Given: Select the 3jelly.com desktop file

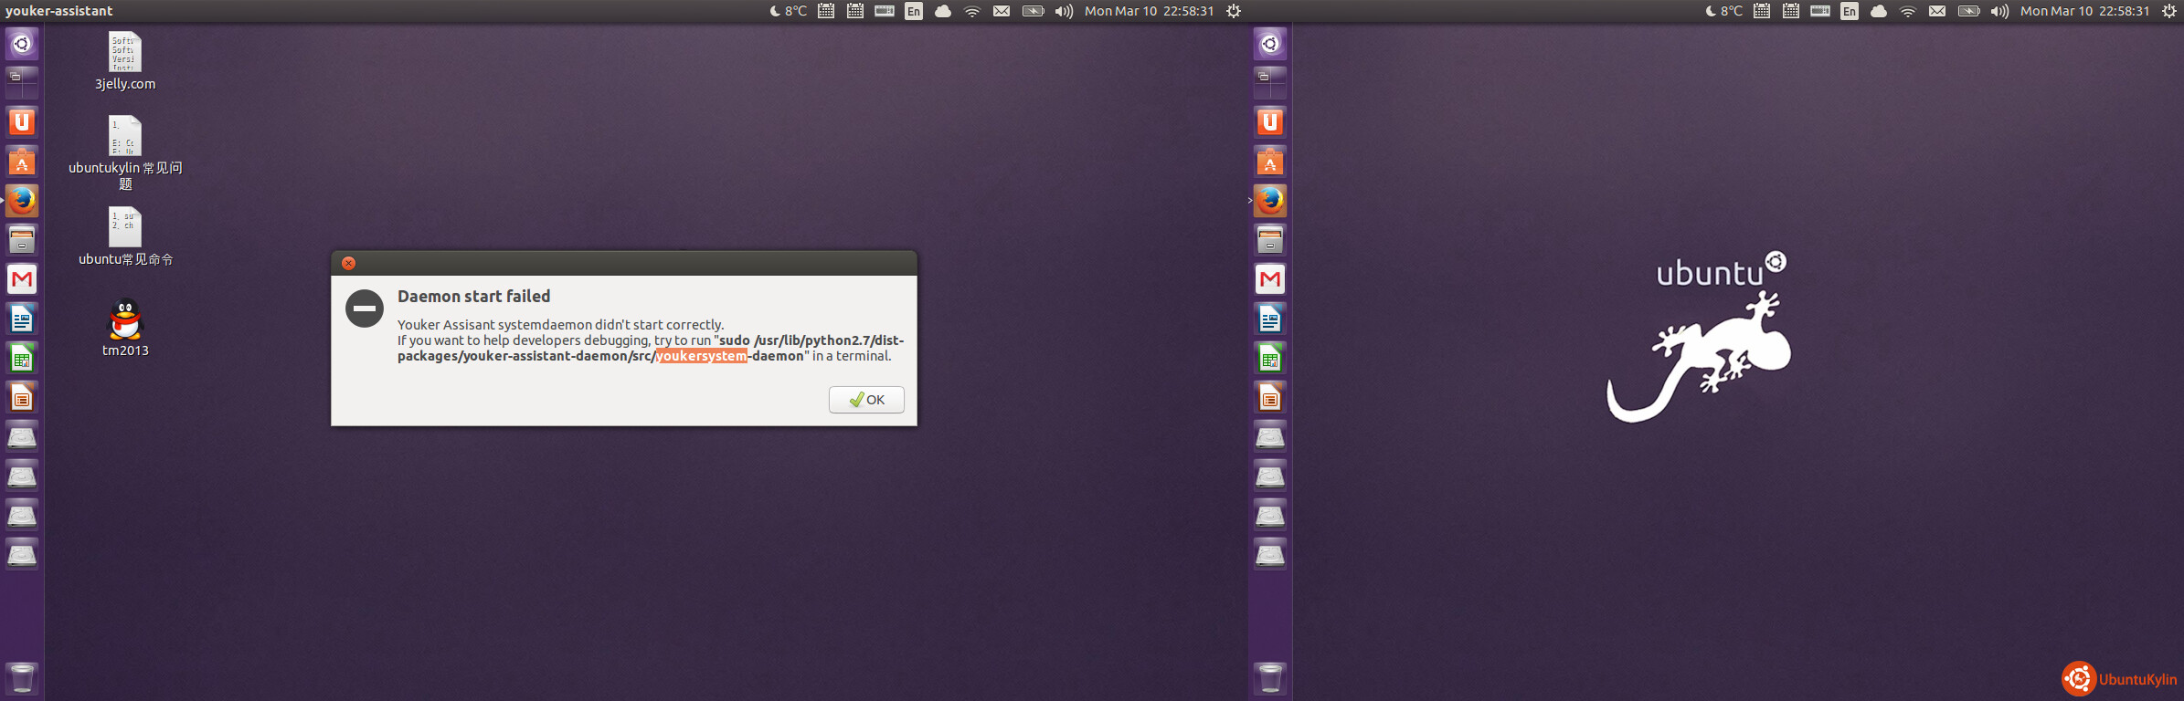Looking at the screenshot, I should tap(125, 53).
